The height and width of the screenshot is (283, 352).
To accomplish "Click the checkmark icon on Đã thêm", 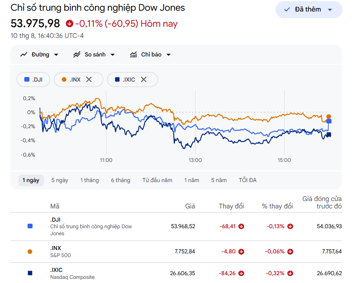I will click(x=287, y=9).
